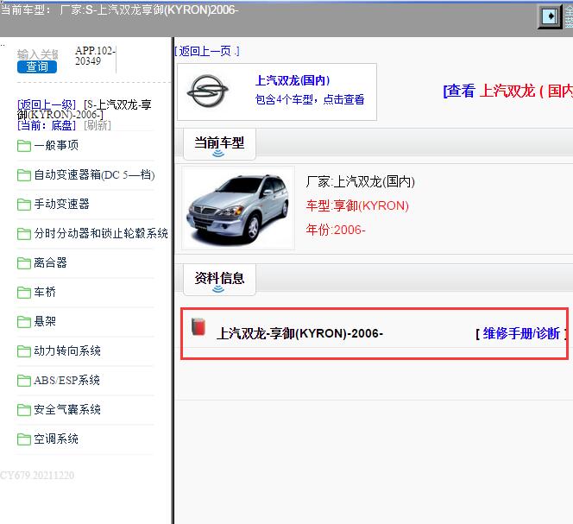Select the 离合器 item

50,262
